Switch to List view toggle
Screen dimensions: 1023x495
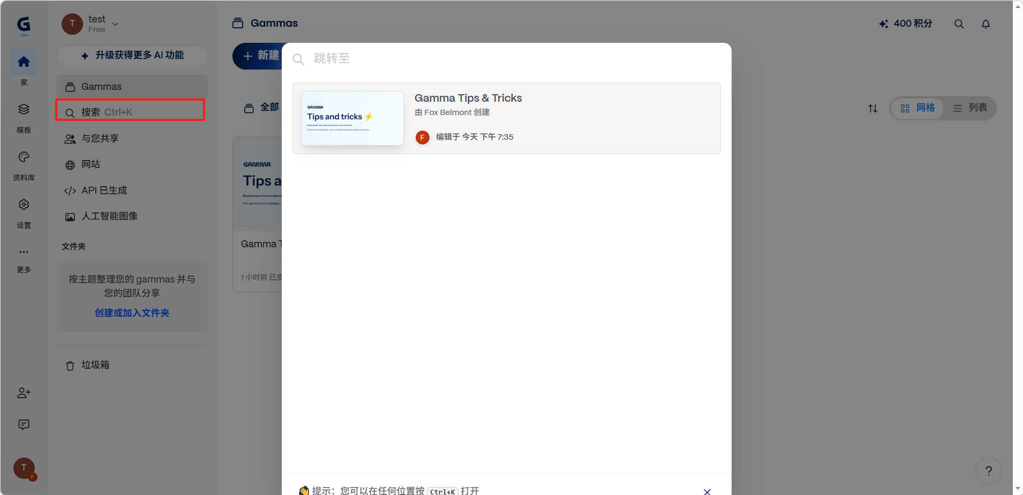point(970,108)
